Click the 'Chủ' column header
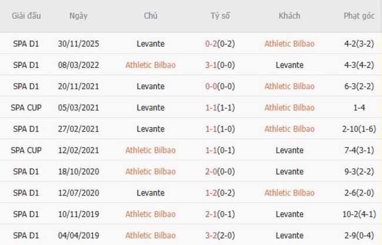This screenshot has height=245, width=382. coord(150,16)
